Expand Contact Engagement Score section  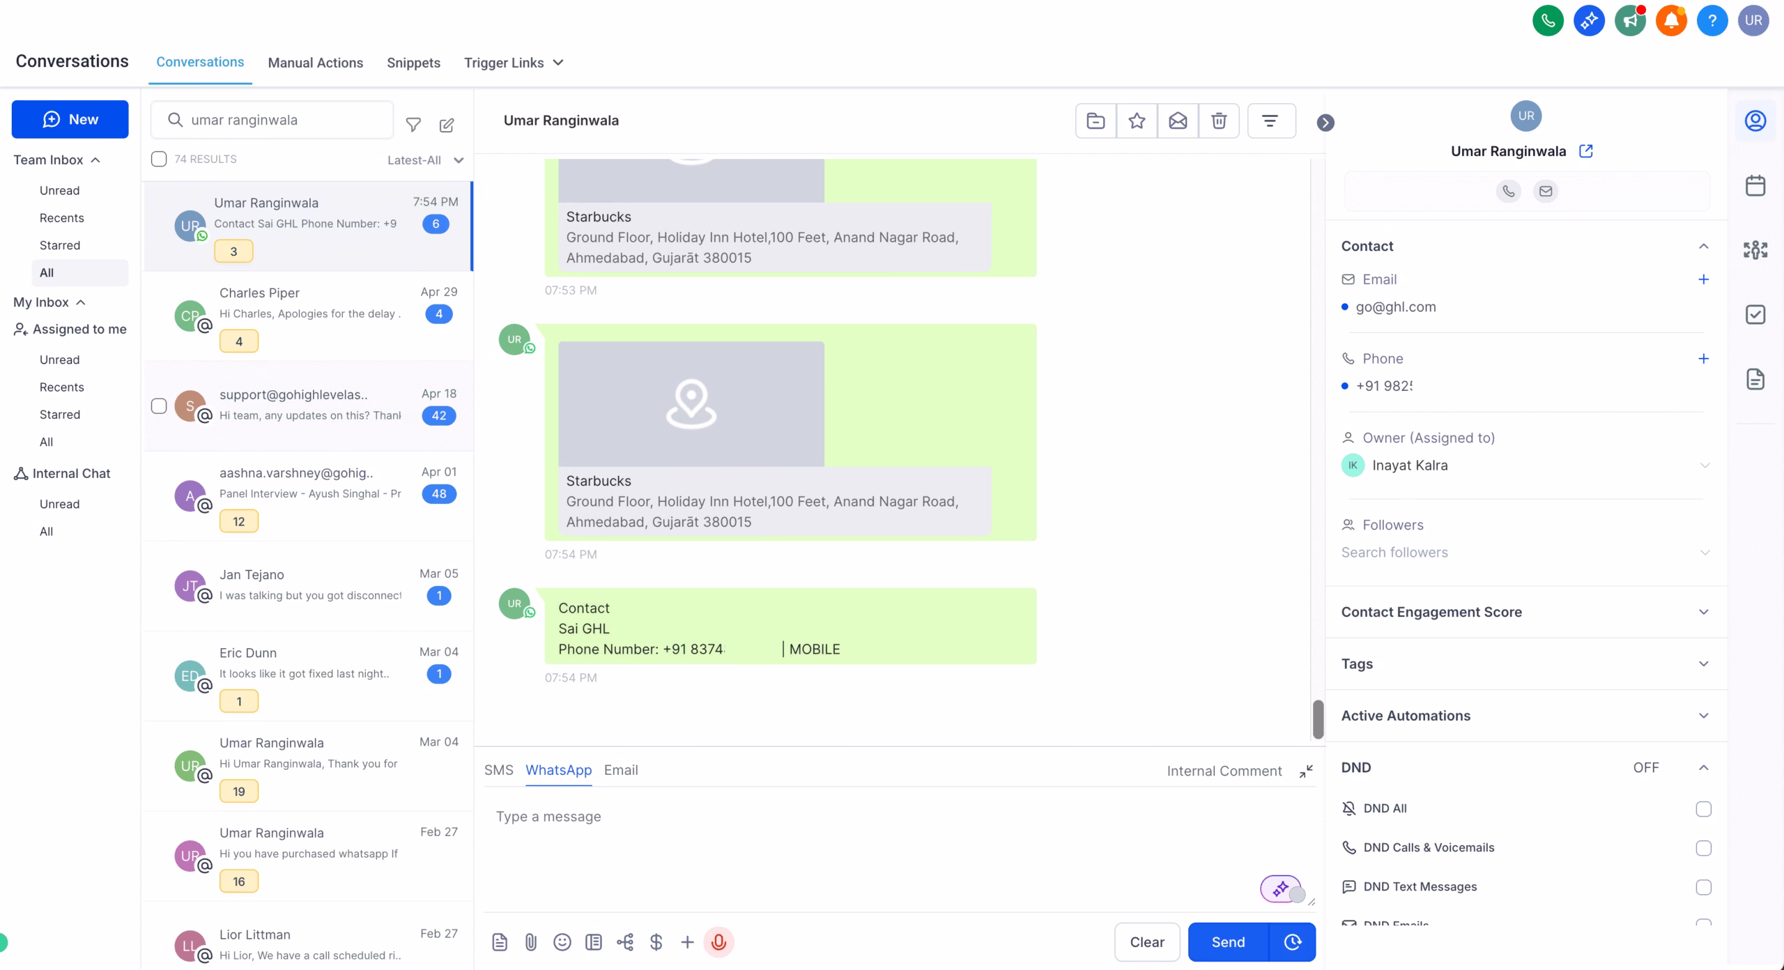click(x=1703, y=612)
